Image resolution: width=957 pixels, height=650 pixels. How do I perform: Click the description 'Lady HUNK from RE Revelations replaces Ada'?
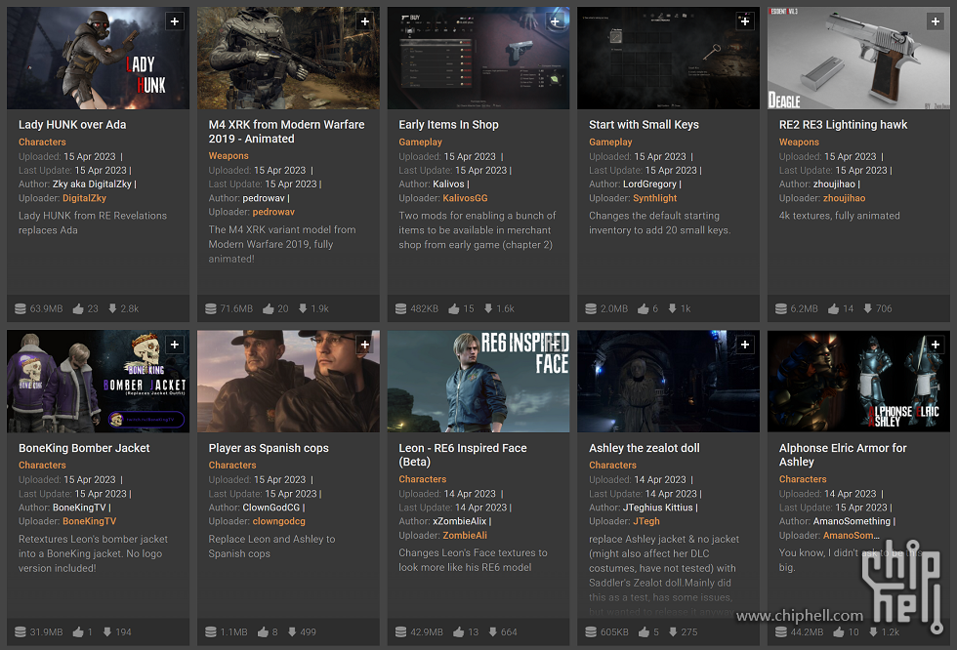(x=93, y=223)
